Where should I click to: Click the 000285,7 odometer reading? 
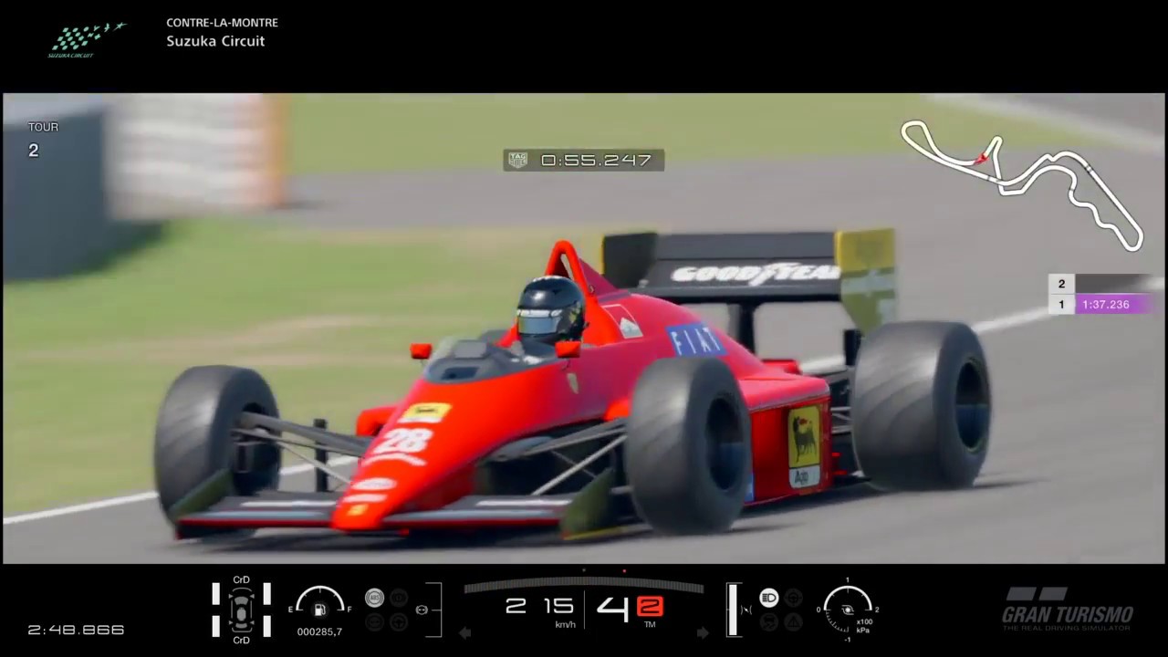coord(319,631)
